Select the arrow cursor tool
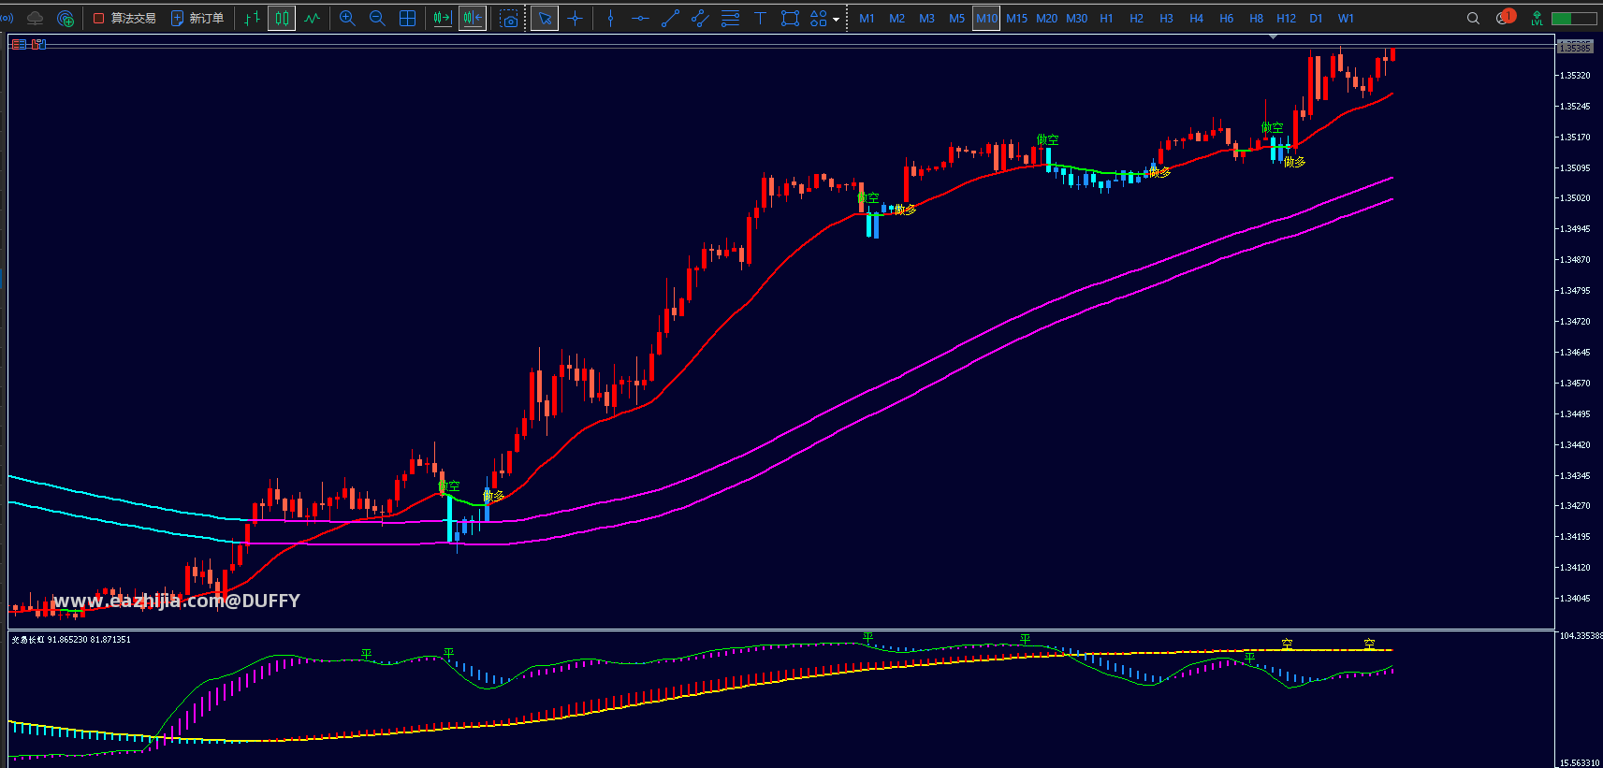Image resolution: width=1603 pixels, height=768 pixels. [x=545, y=18]
